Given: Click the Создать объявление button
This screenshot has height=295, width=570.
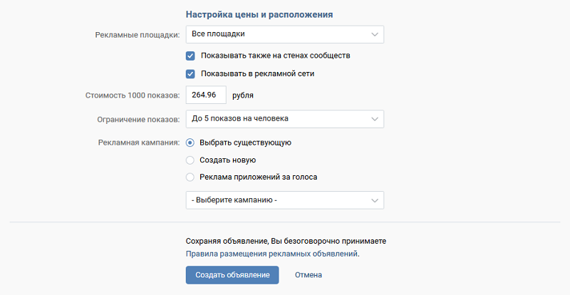Looking at the screenshot, I should click(232, 275).
